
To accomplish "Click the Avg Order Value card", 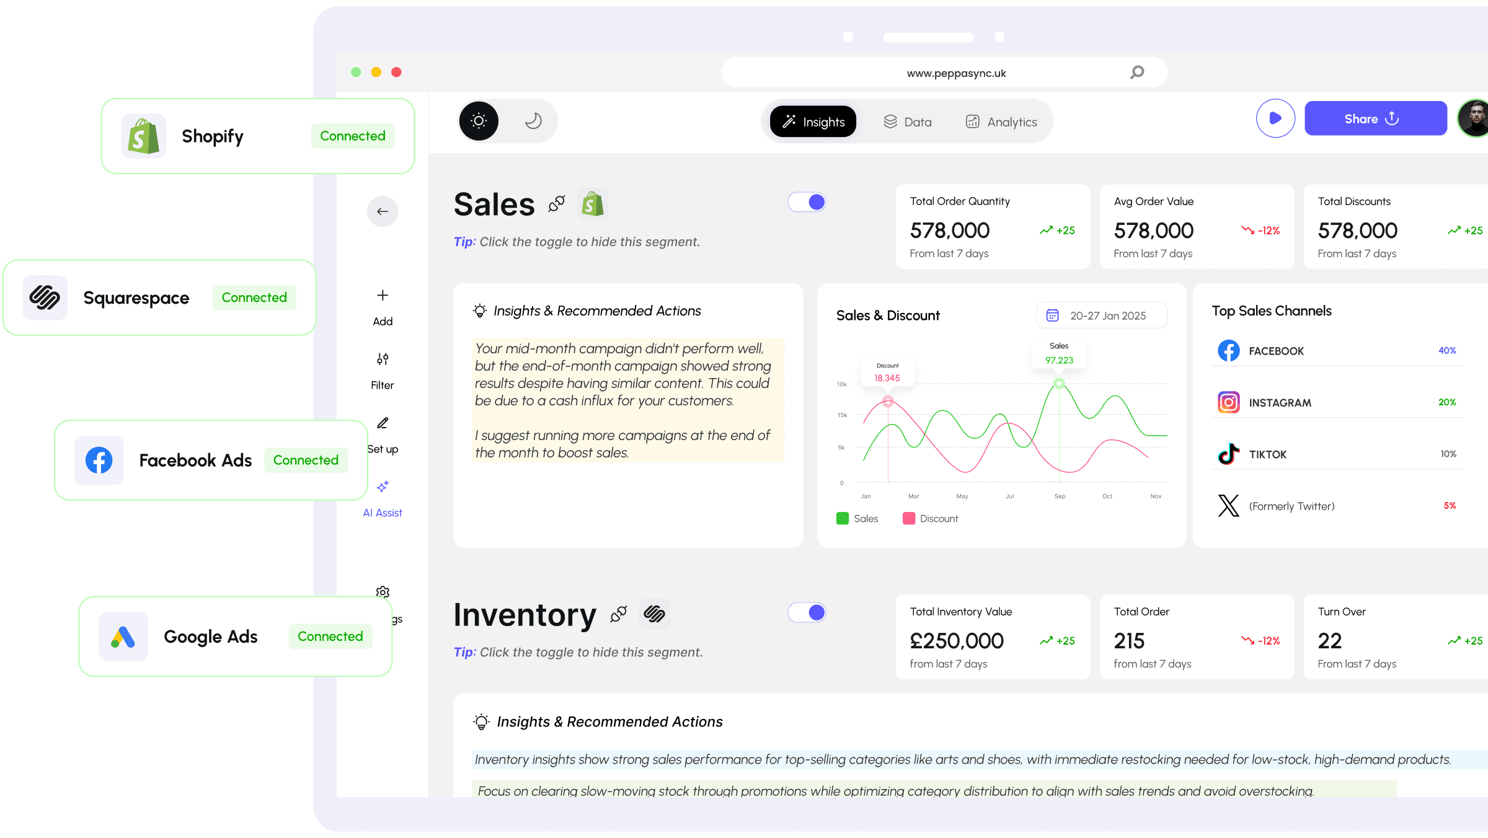I will coord(1197,227).
